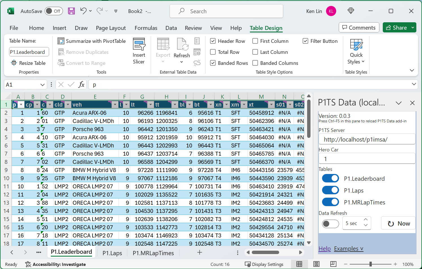The height and width of the screenshot is (269, 422).
Task: Click the Select All corner triangle
Action: [x=8, y=96]
